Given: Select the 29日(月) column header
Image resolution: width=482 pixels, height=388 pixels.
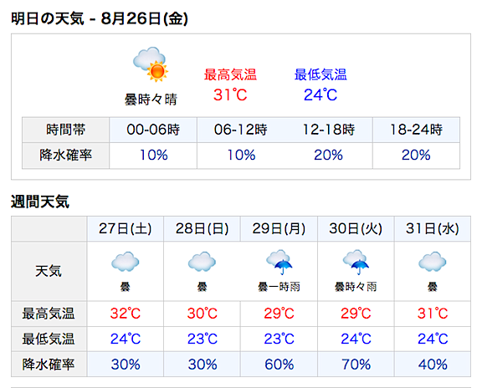Looking at the screenshot, I should tap(279, 229).
